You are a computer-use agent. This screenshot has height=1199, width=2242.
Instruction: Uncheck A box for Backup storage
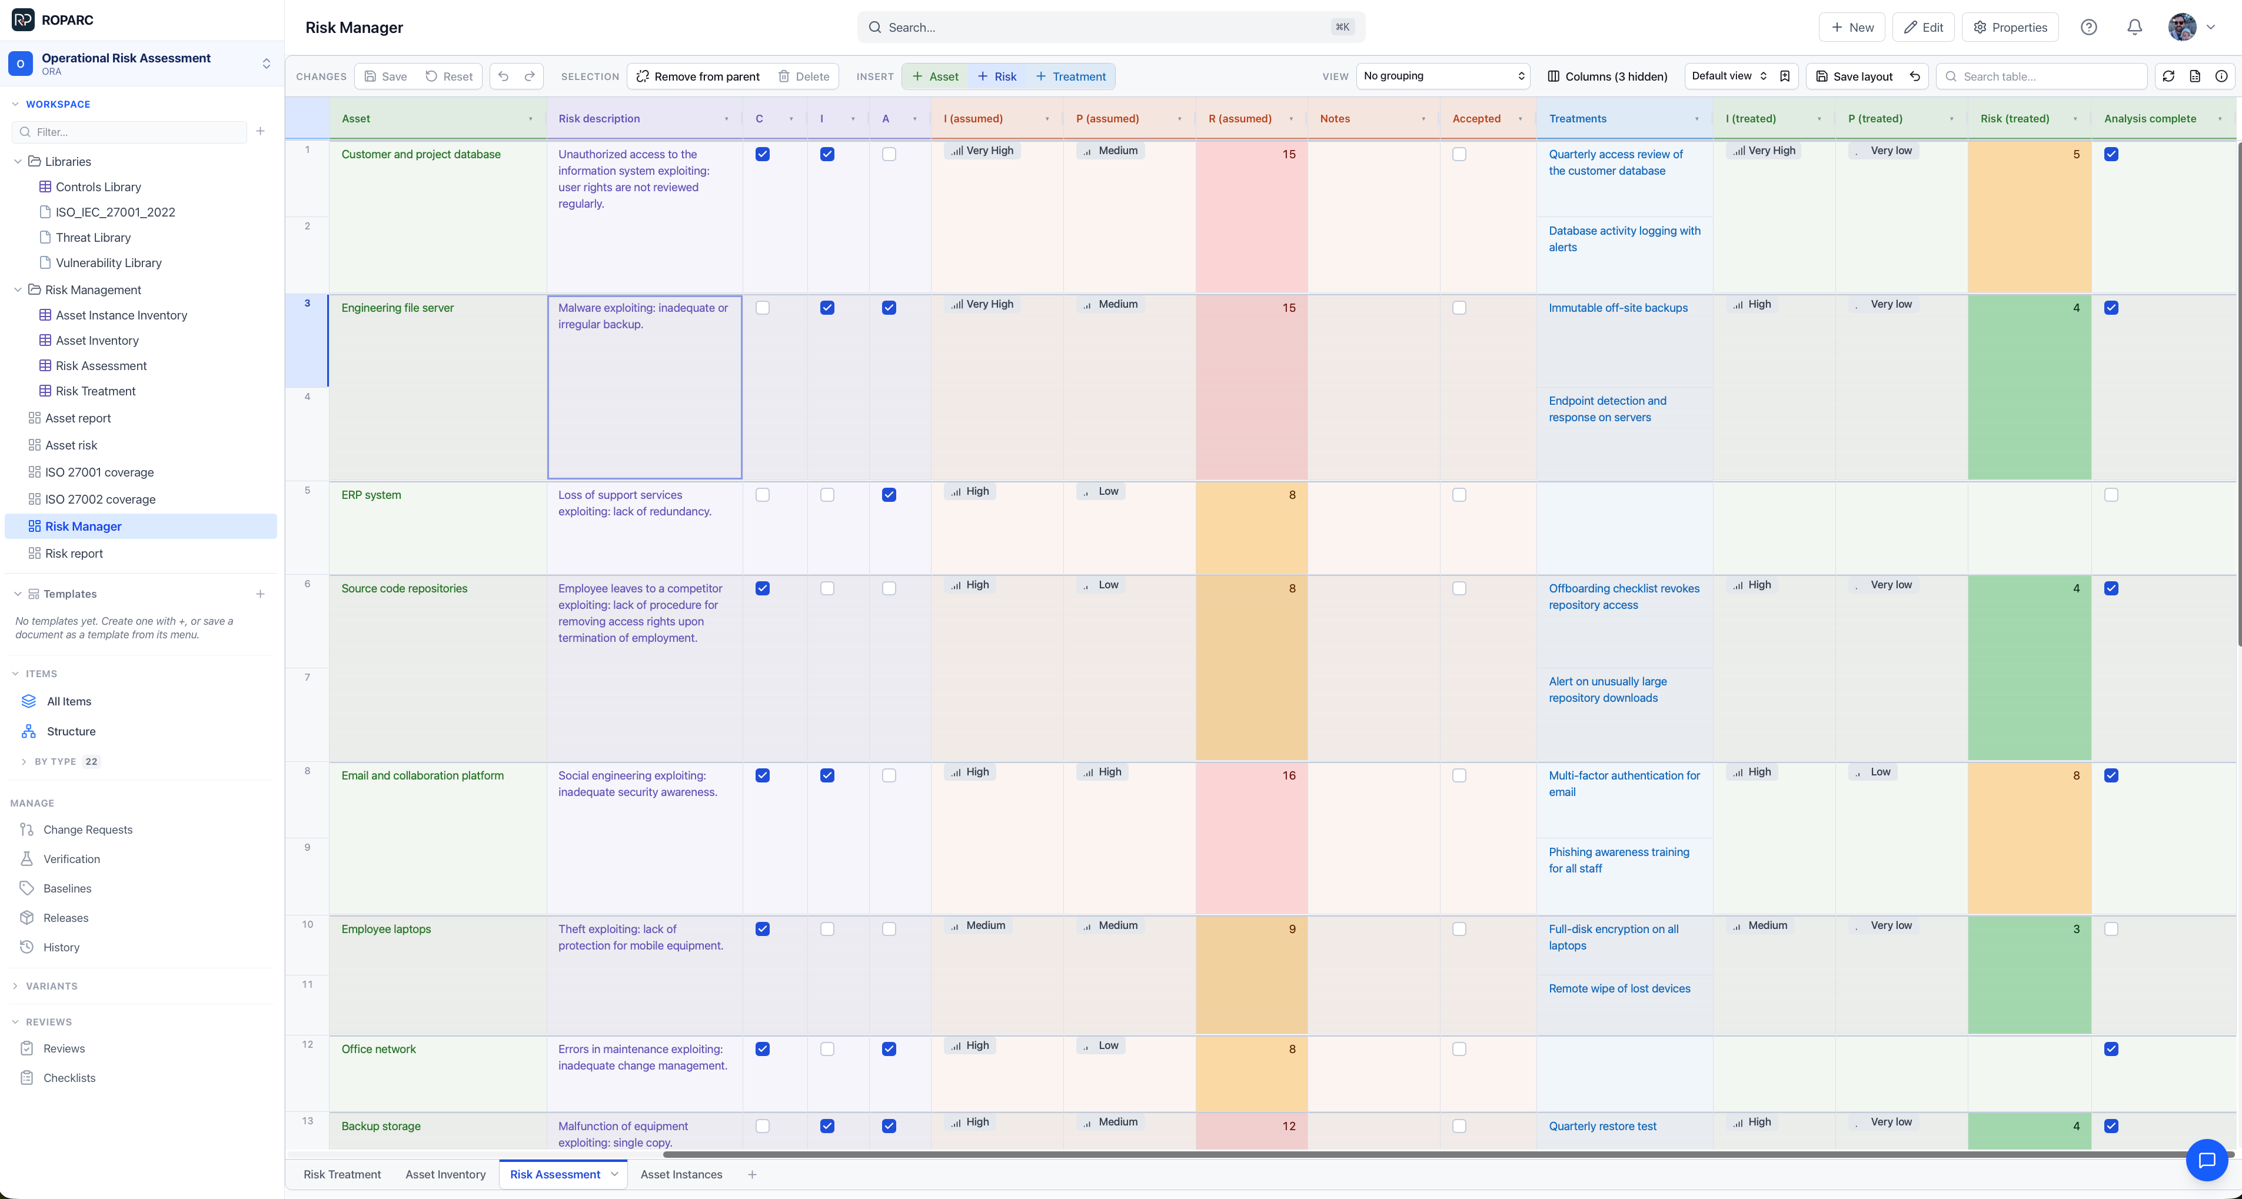(x=889, y=1126)
